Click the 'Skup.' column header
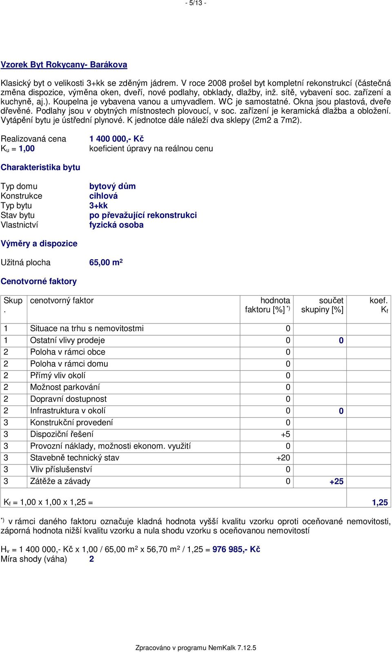 pyautogui.click(x=13, y=305)
